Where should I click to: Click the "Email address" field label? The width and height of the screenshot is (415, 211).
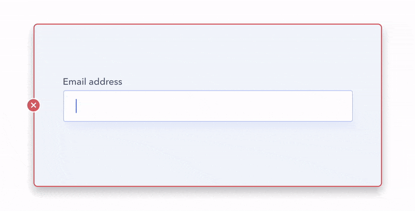[x=92, y=82]
